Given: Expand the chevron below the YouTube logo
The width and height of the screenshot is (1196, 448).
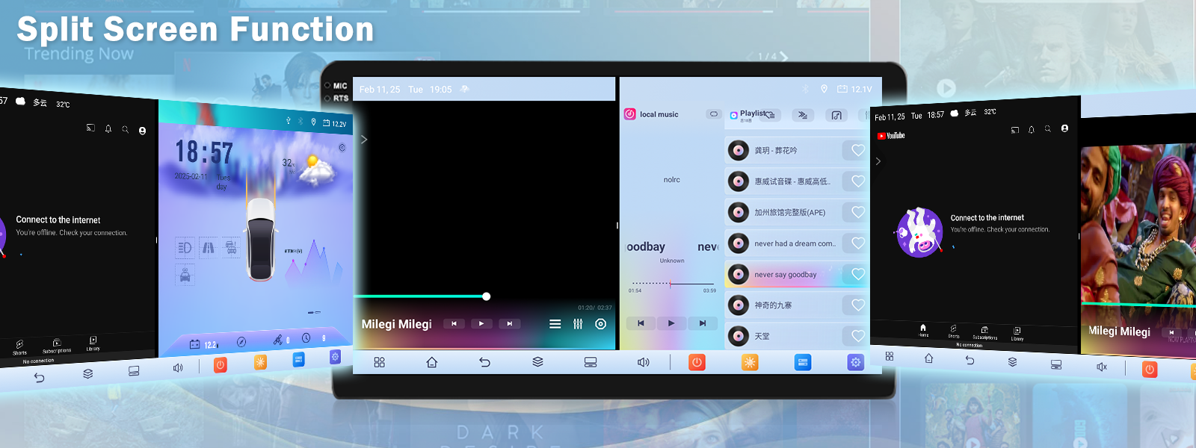Looking at the screenshot, I should coord(878,161).
